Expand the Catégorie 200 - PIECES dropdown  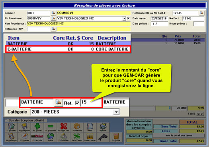click(116, 112)
